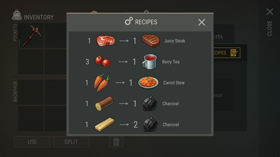Select the Charcoal icon from log recipe
The image size is (280, 157).
pyautogui.click(x=150, y=104)
